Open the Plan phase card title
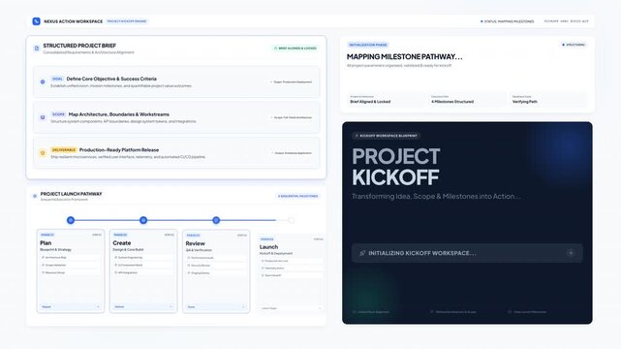 coord(46,242)
